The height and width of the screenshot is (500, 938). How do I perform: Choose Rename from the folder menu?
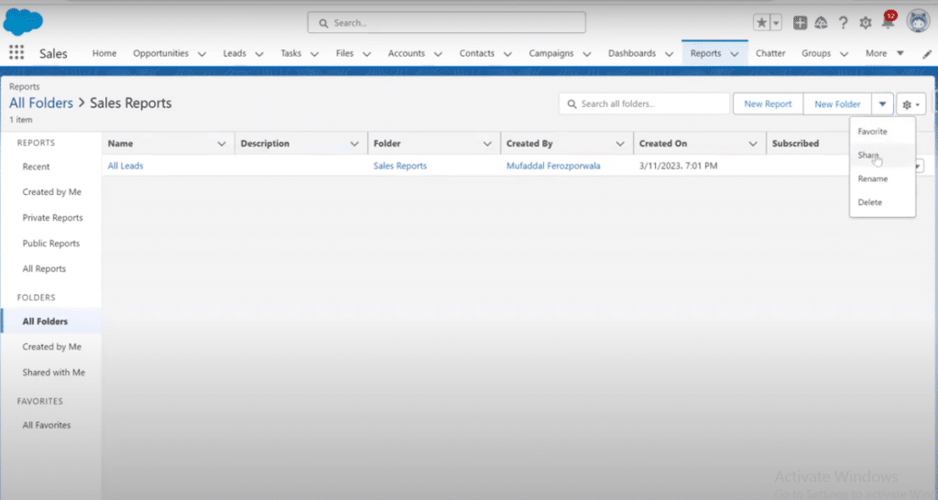[882, 179]
